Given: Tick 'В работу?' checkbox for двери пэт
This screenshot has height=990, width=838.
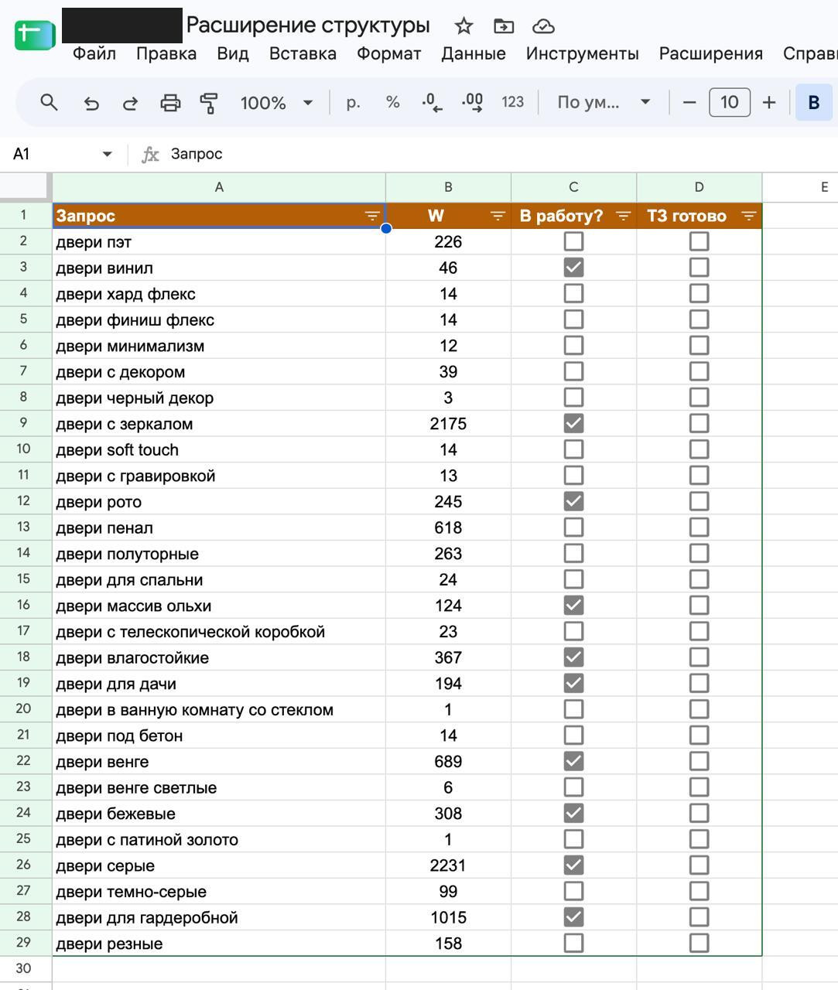Looking at the screenshot, I should pos(573,241).
